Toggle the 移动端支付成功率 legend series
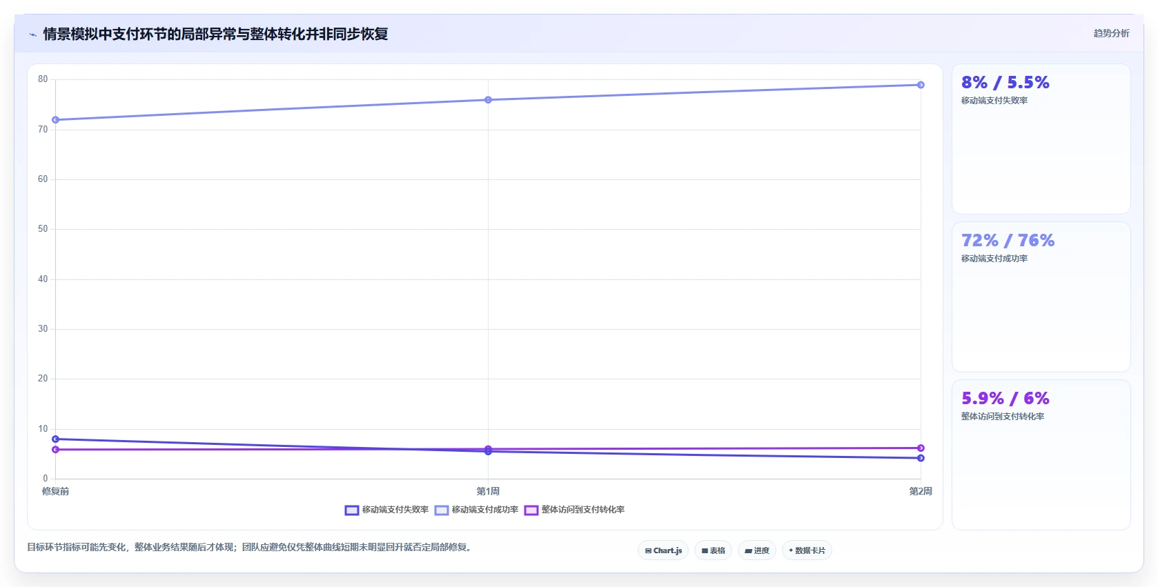 tap(476, 510)
